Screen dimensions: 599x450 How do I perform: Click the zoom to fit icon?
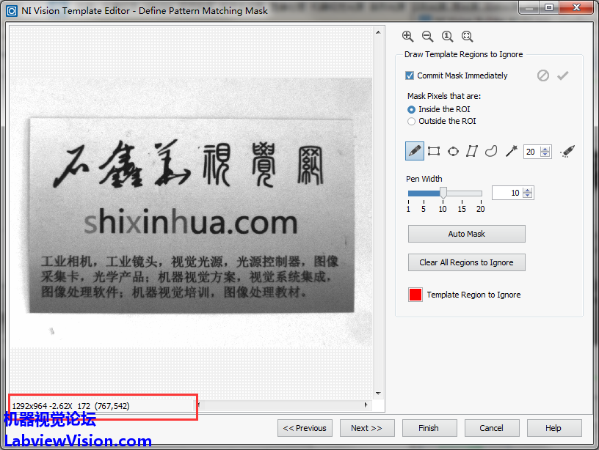click(467, 37)
